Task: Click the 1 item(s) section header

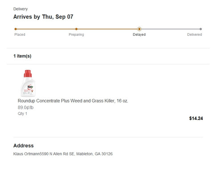Action: coord(22,56)
